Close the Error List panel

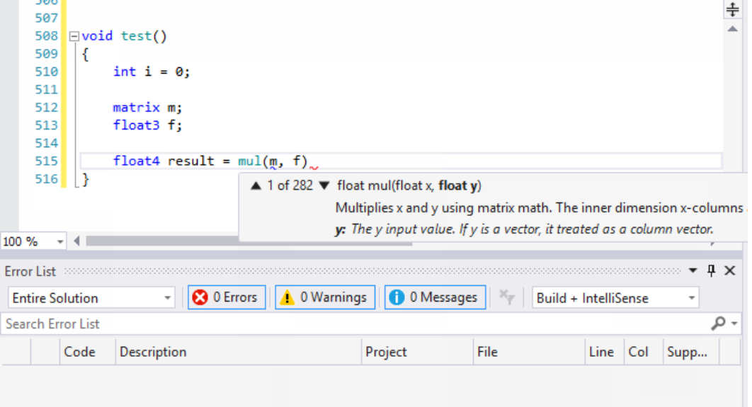[730, 270]
